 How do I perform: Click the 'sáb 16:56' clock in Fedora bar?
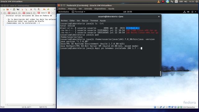click(x=127, y=12)
